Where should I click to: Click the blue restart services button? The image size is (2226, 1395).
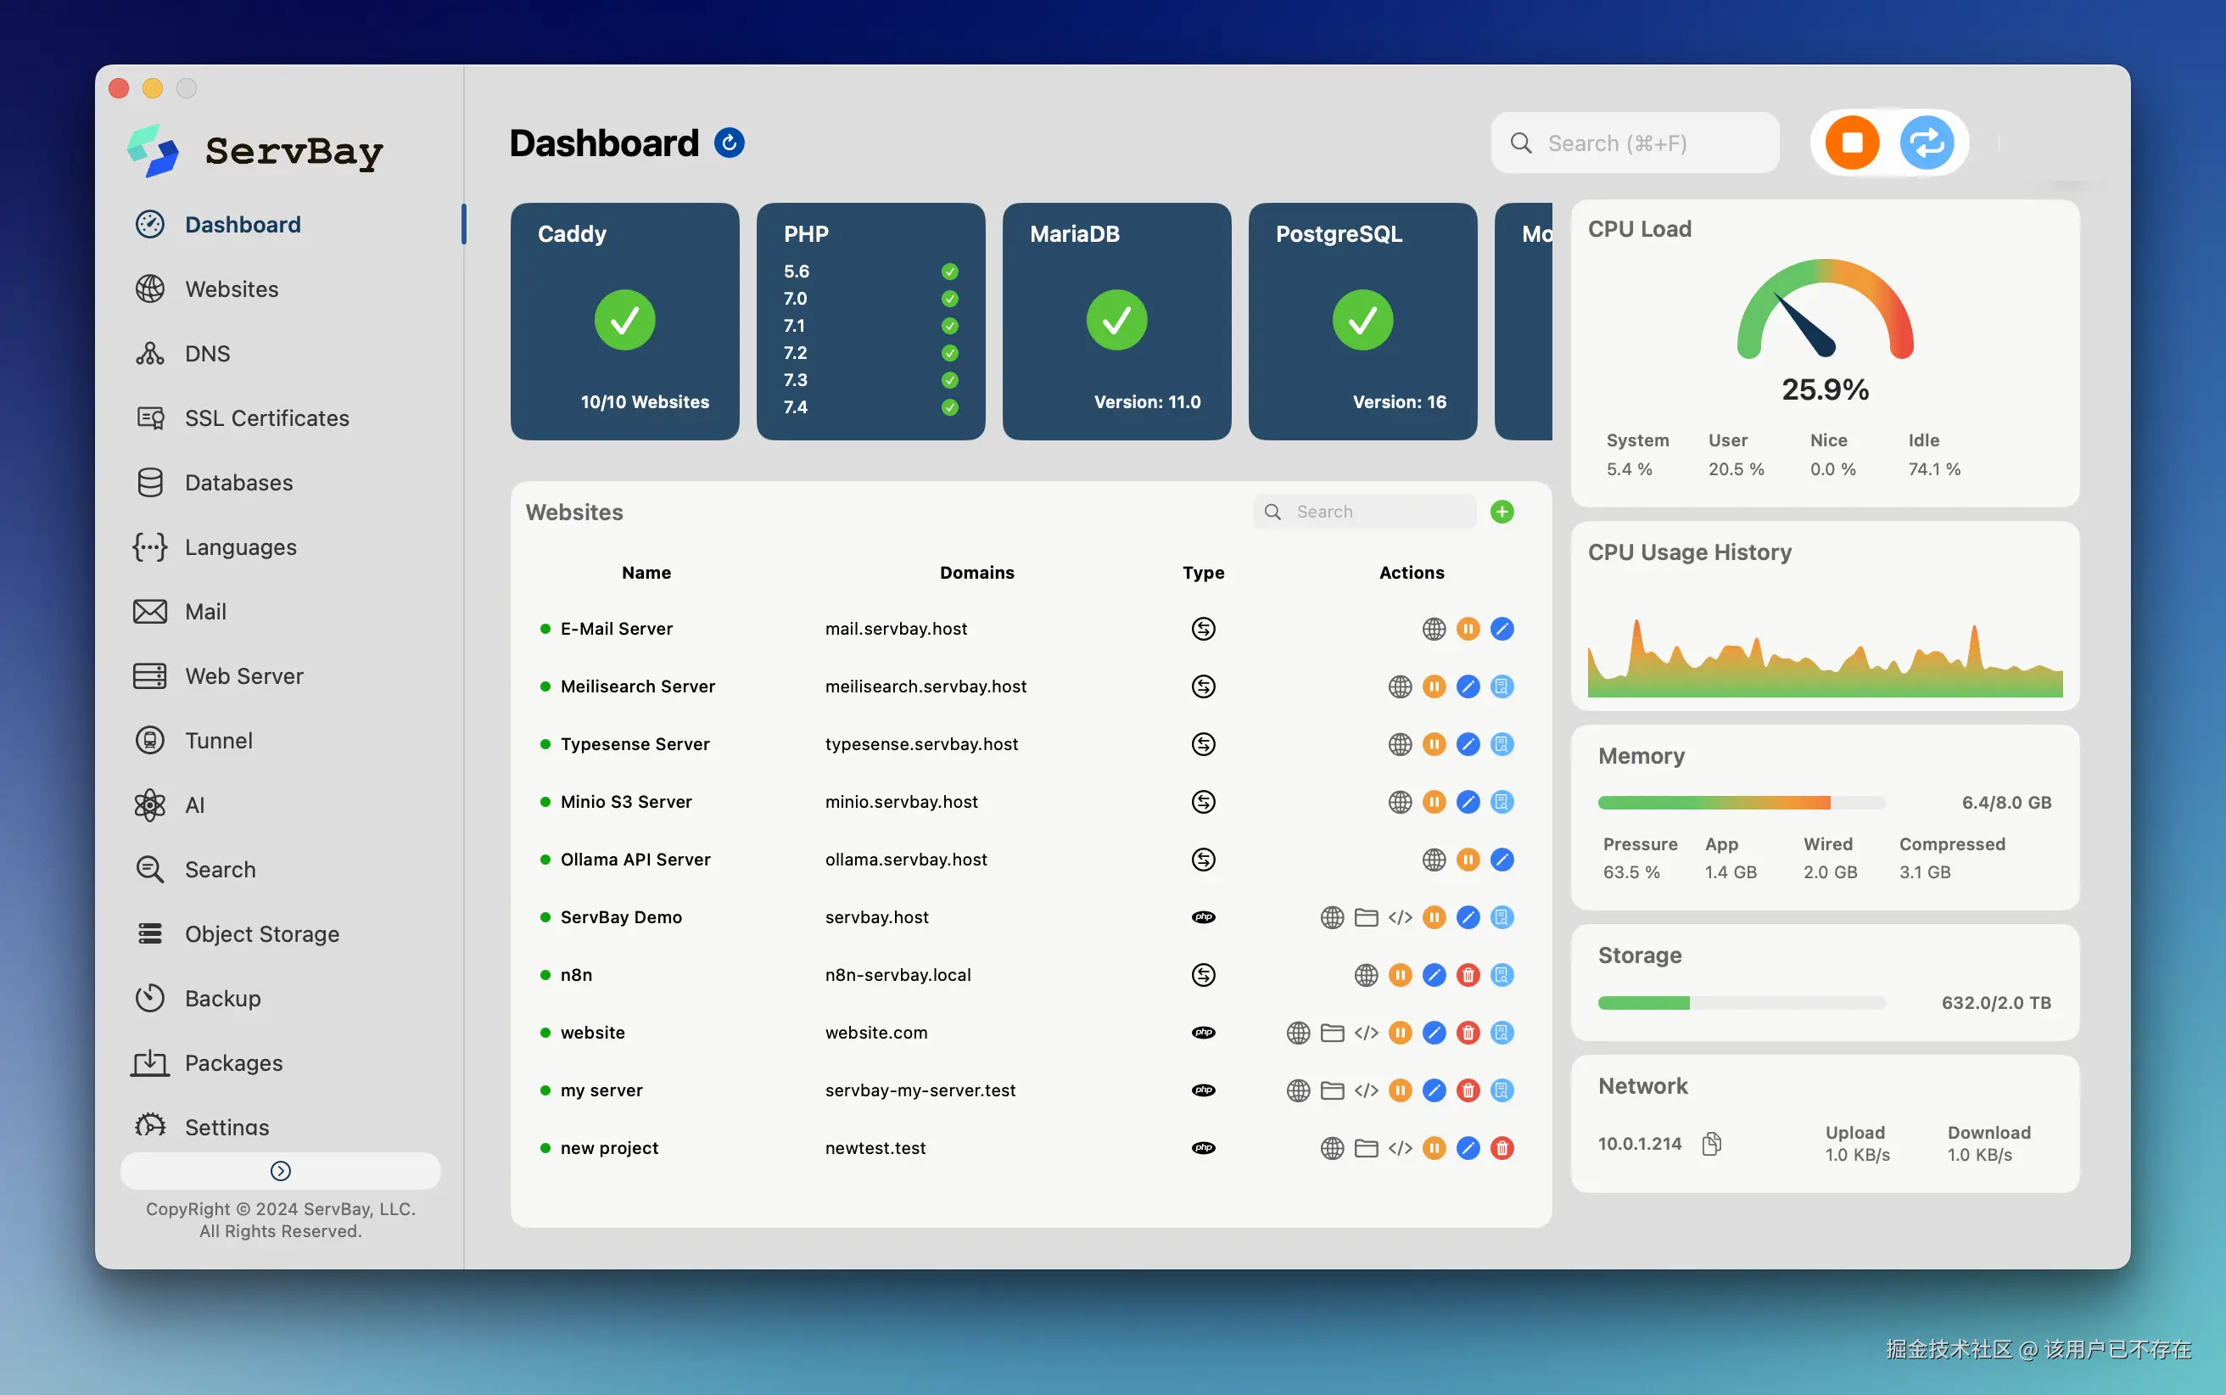pos(1927,143)
